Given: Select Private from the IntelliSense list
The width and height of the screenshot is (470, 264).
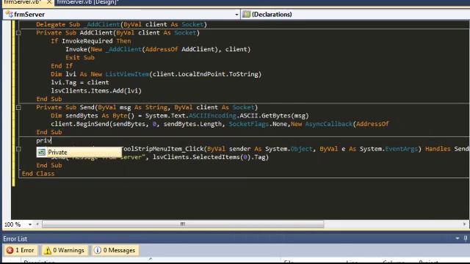Looking at the screenshot, I should (x=79, y=153).
